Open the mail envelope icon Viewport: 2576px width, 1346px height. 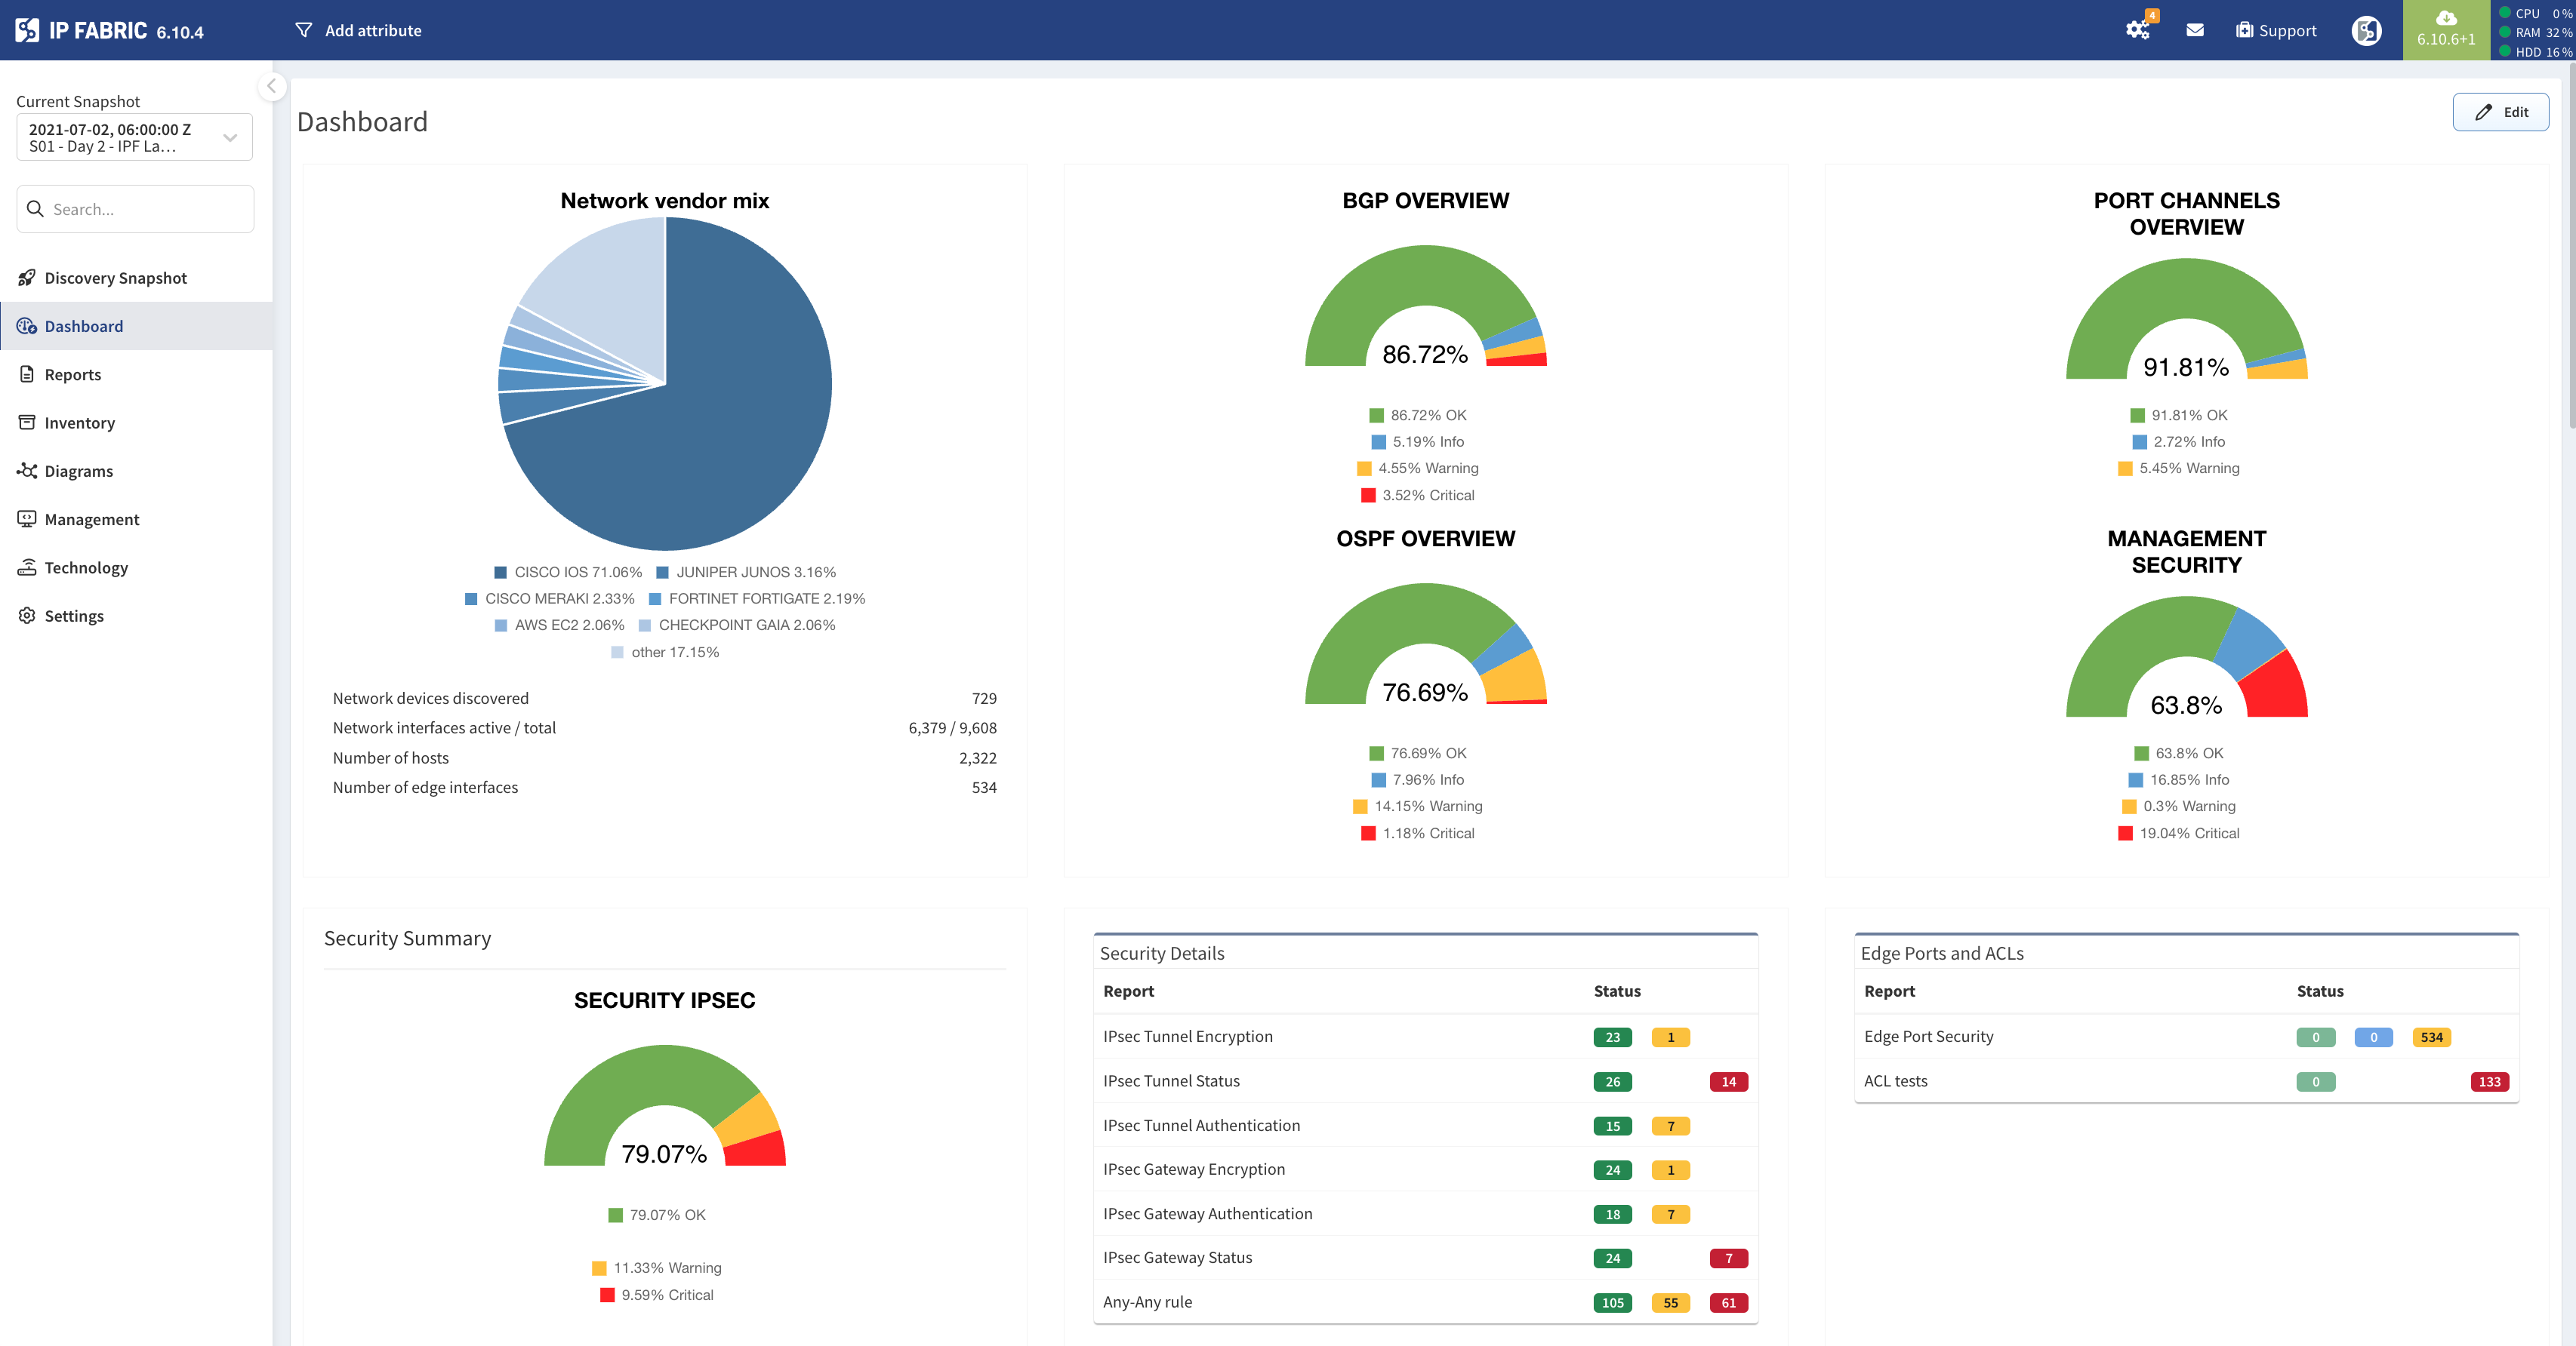(2195, 30)
